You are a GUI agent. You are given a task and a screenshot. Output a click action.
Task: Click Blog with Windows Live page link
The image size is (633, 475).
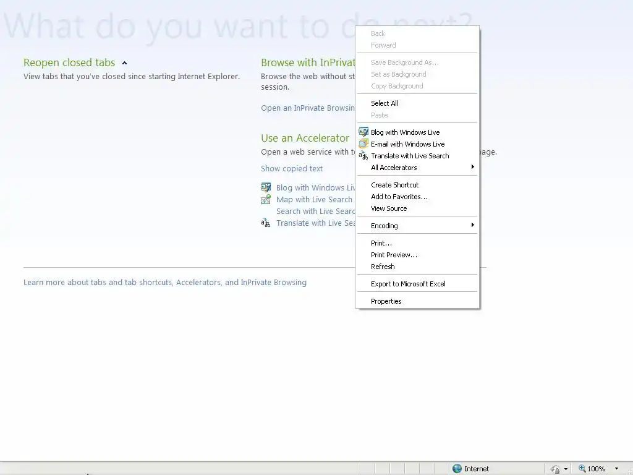[x=316, y=188]
